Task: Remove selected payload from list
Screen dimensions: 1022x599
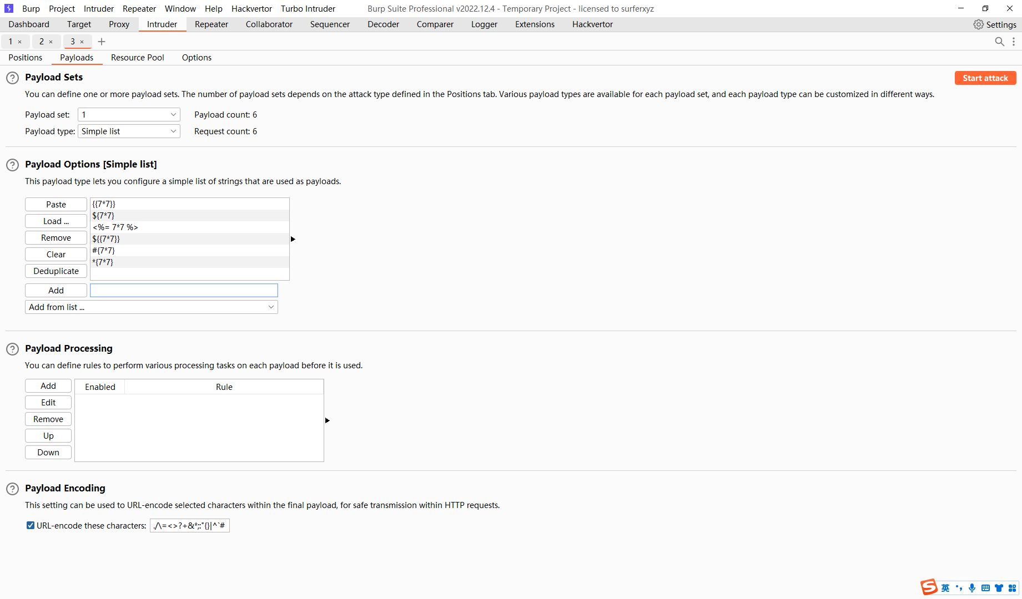Action: [56, 238]
